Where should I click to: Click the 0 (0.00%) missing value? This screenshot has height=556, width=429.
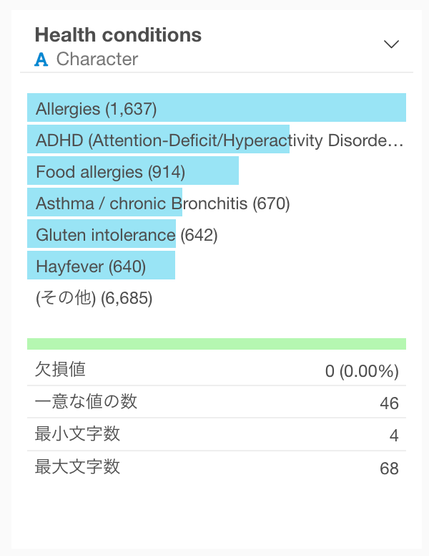(x=362, y=371)
